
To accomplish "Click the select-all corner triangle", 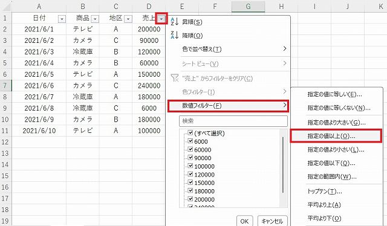I will pyautogui.click(x=7, y=7).
